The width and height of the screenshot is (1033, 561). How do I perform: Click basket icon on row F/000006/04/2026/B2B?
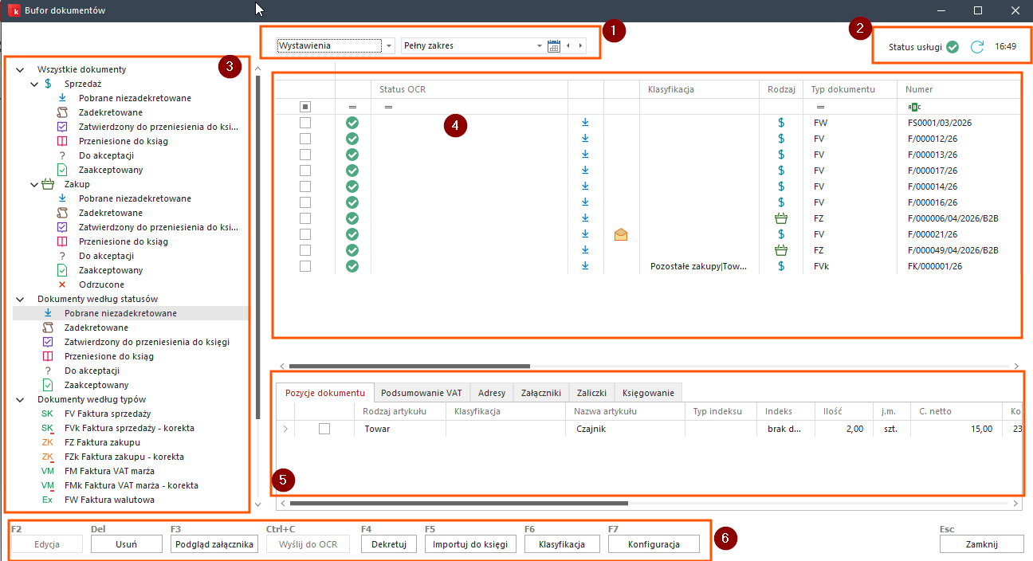pyautogui.click(x=780, y=218)
